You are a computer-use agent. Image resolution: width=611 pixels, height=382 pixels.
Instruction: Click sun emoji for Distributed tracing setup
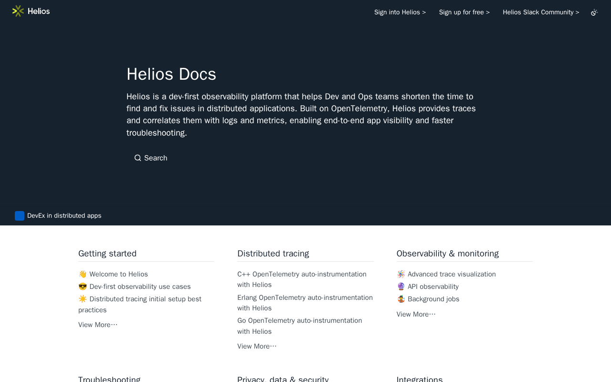(x=83, y=299)
